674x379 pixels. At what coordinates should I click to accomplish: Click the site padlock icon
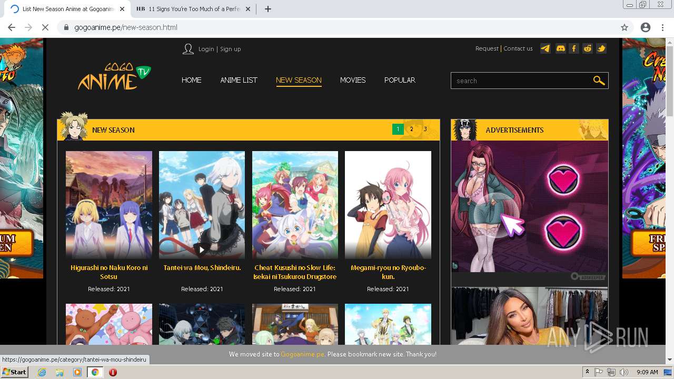coord(66,27)
